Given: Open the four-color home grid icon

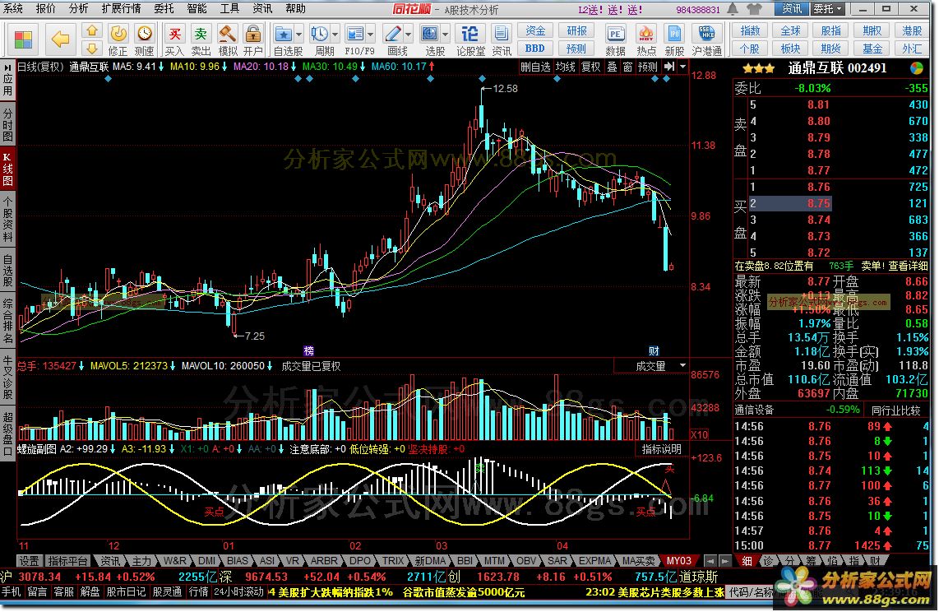Looking at the screenshot, I should [x=23, y=39].
